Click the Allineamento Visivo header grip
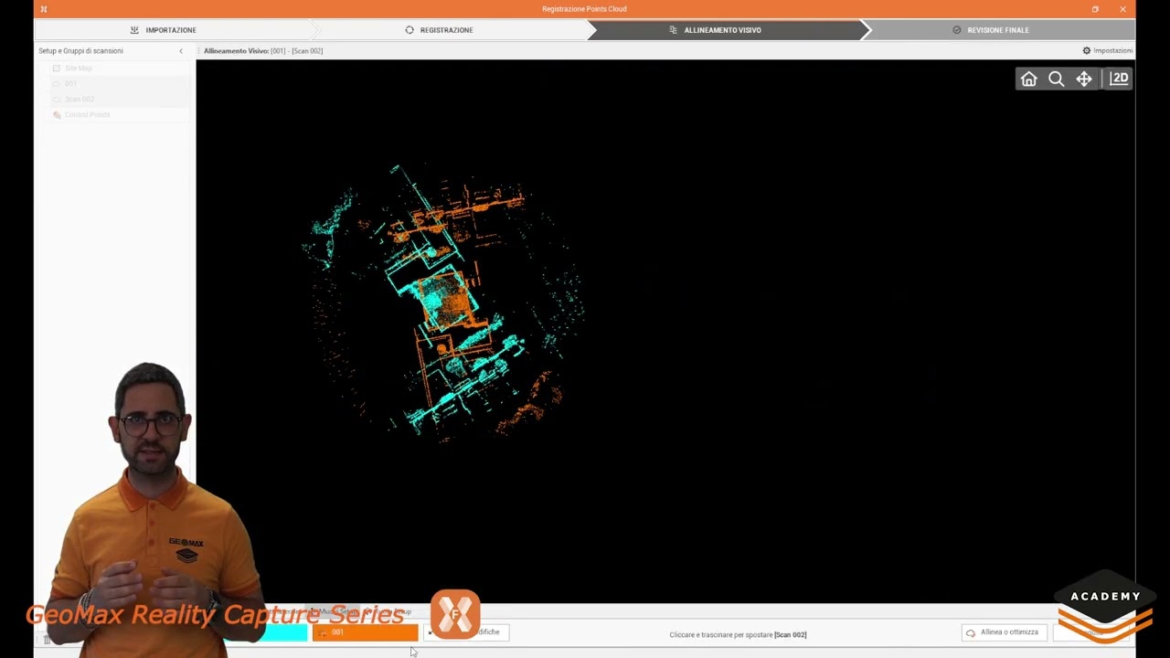Image resolution: width=1170 pixels, height=658 pixels. [x=198, y=51]
